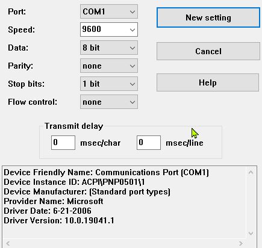
Task: Open the Port COM1 dropdown
Action: coord(109,11)
